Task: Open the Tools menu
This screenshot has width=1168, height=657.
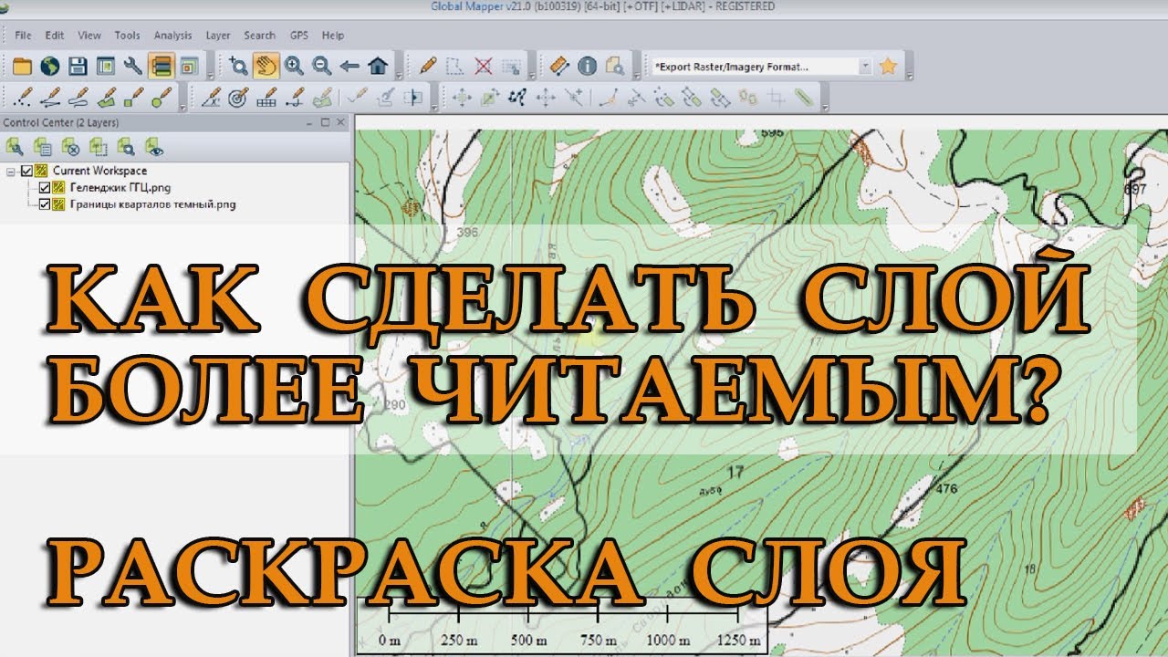Action: click(x=127, y=36)
